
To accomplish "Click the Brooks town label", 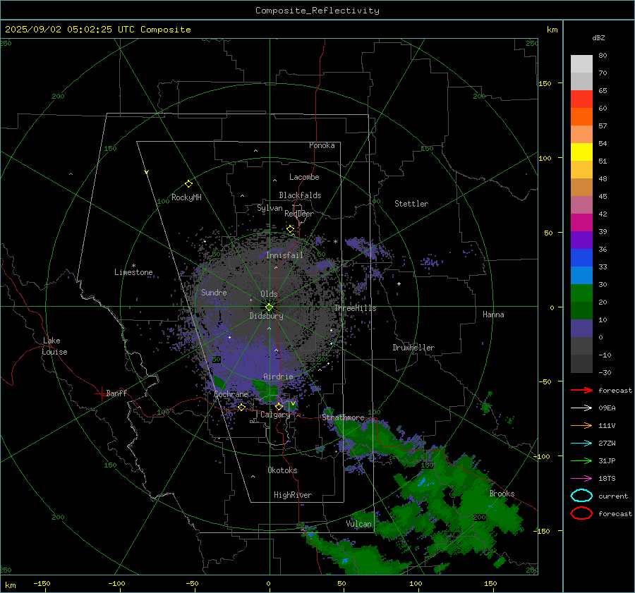I will tap(502, 494).
